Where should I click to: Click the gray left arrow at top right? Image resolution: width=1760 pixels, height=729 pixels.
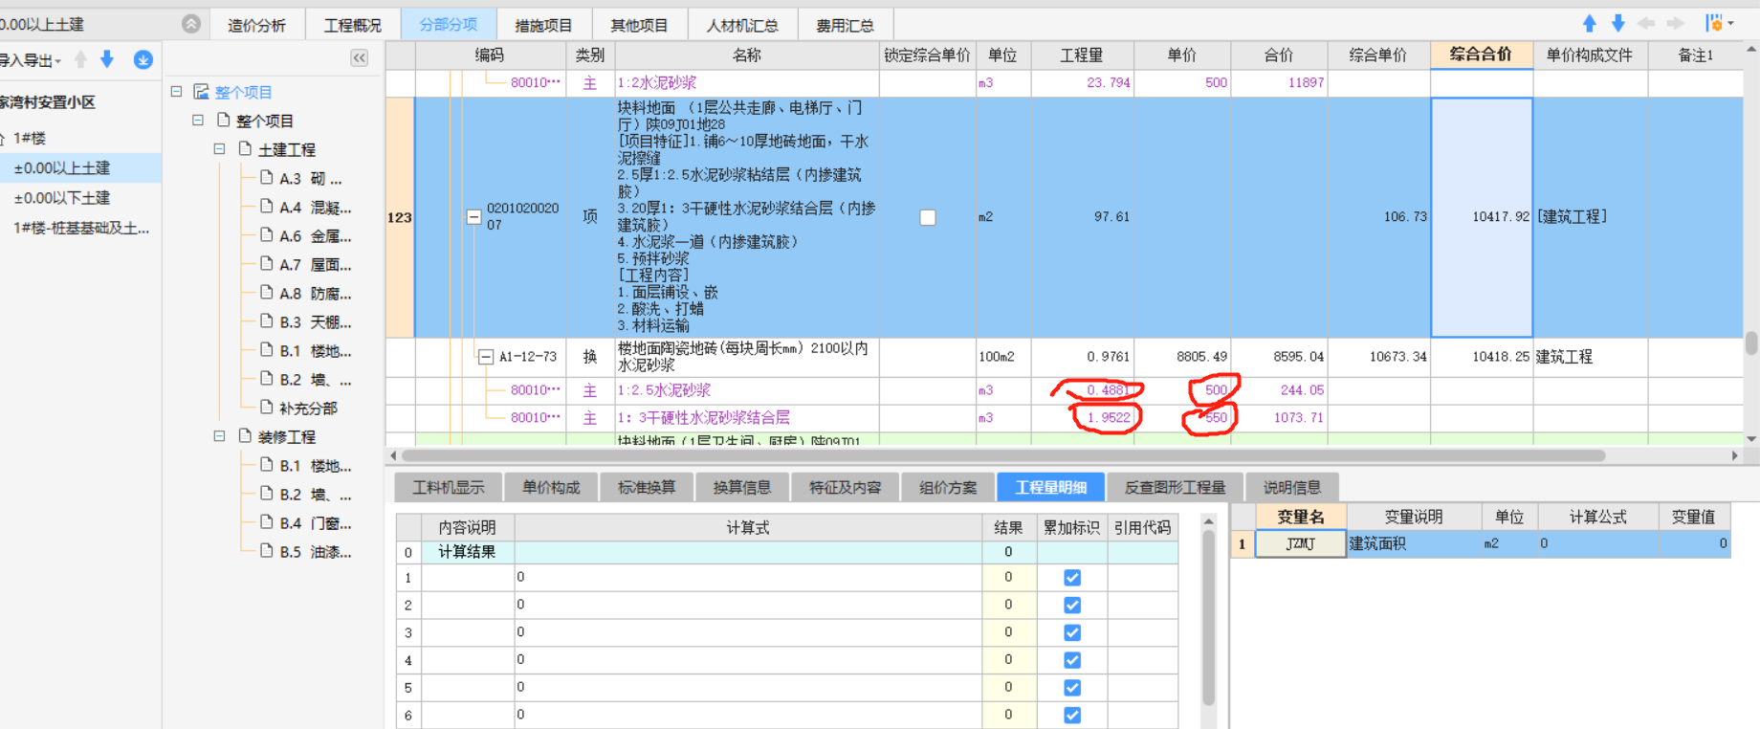(1647, 23)
